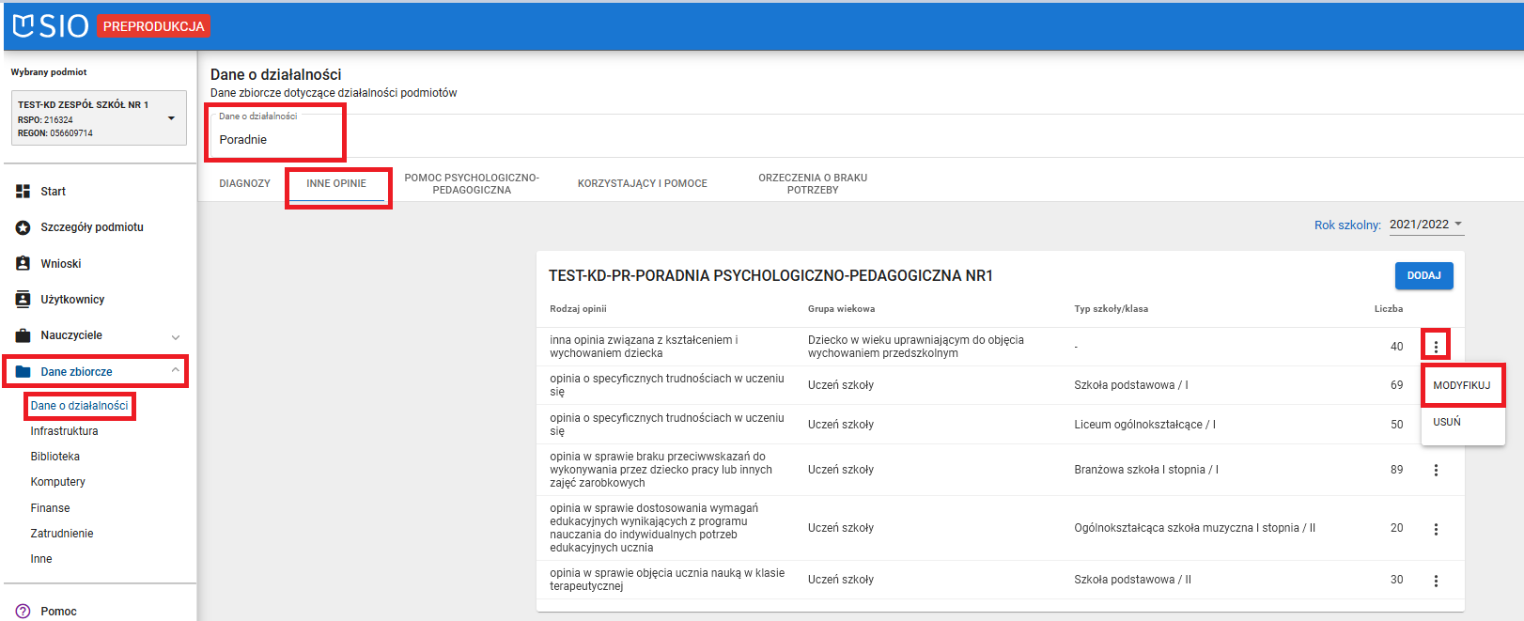Click the 'Szkoła podstawowa / I' cell
The height and width of the screenshot is (621, 1524).
click(1130, 385)
